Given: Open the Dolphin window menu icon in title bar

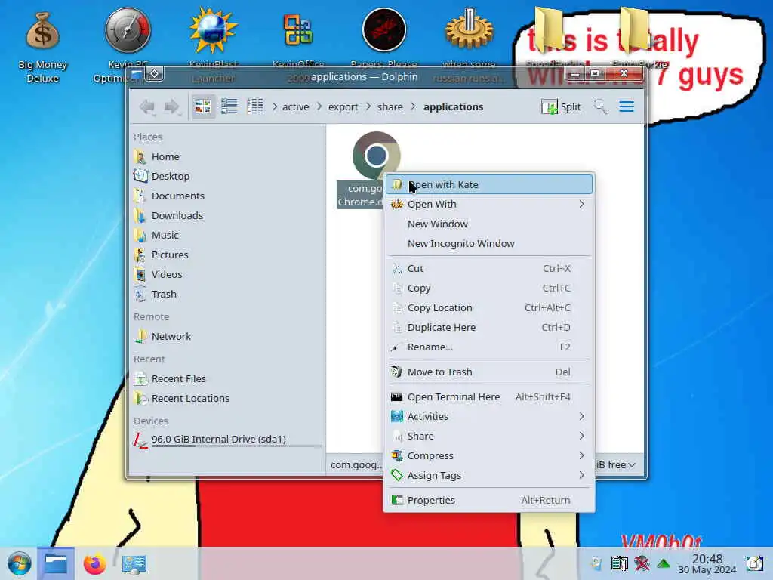Looking at the screenshot, I should [137, 74].
